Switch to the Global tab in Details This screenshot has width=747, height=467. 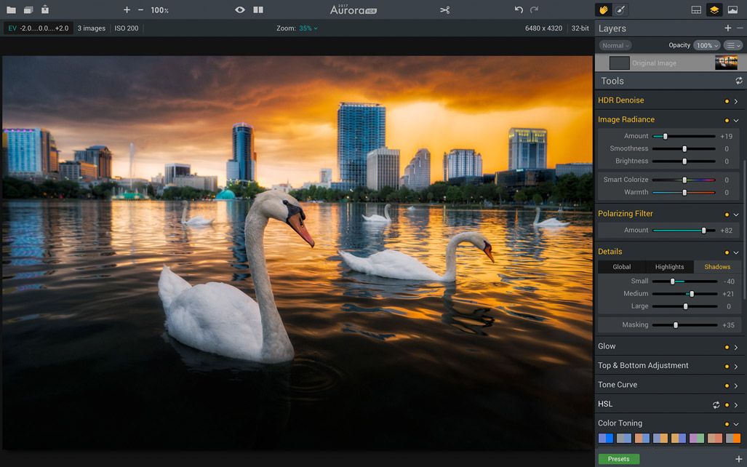click(621, 267)
